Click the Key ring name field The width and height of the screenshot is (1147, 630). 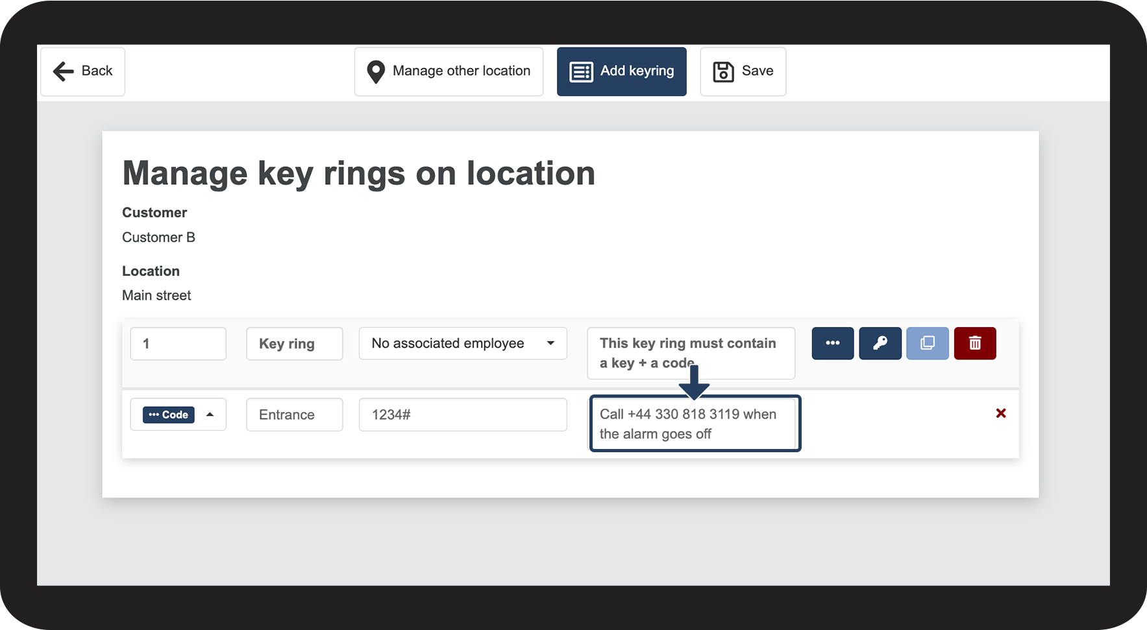coord(294,343)
